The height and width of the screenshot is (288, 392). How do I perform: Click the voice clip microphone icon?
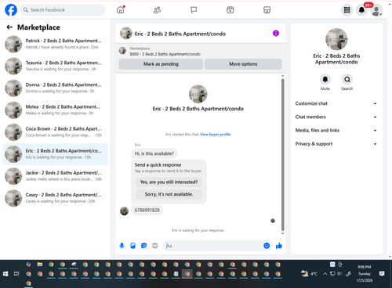click(x=122, y=246)
